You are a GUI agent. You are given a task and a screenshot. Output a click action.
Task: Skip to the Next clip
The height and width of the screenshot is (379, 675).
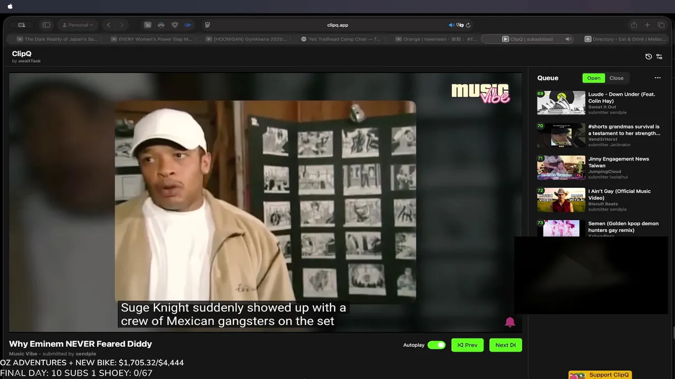pos(505,345)
